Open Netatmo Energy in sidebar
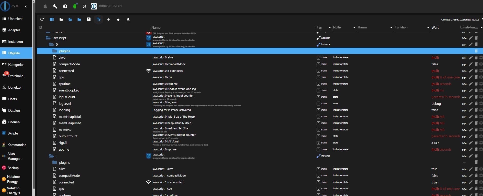This screenshot has height=196, width=483. click(x=16, y=179)
